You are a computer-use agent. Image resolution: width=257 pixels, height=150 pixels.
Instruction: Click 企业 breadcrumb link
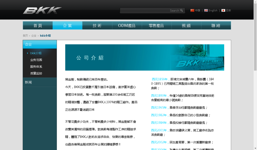(x=34, y=36)
